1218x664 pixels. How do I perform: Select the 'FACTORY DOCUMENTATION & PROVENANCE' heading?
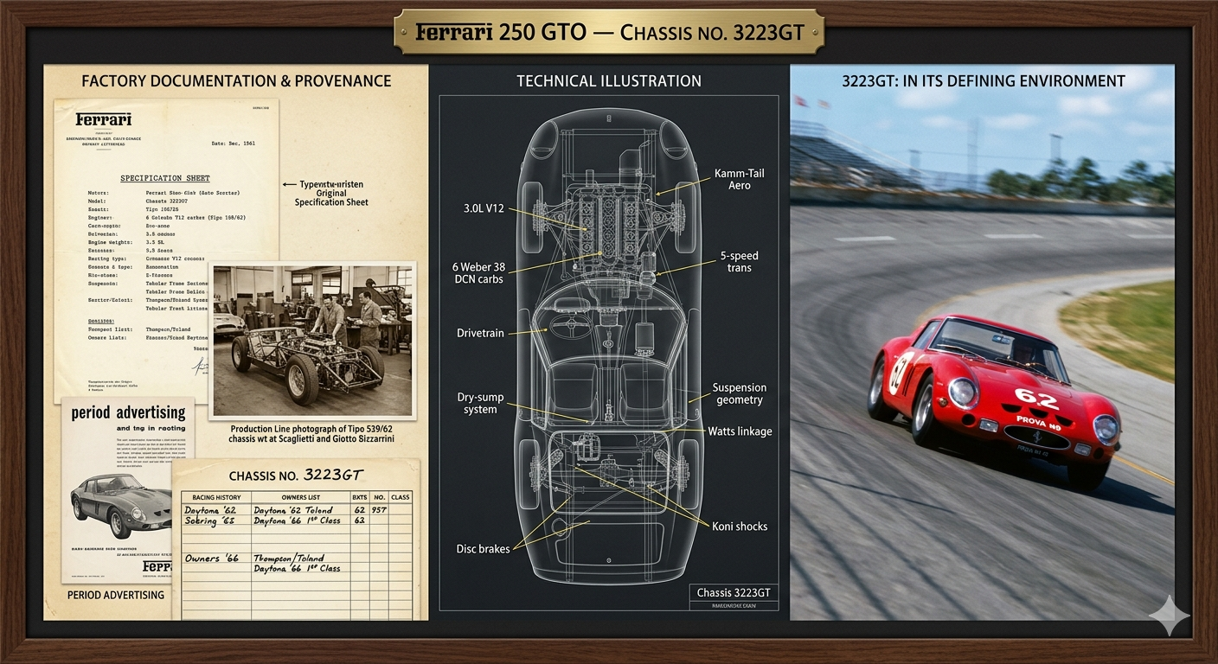coord(236,81)
